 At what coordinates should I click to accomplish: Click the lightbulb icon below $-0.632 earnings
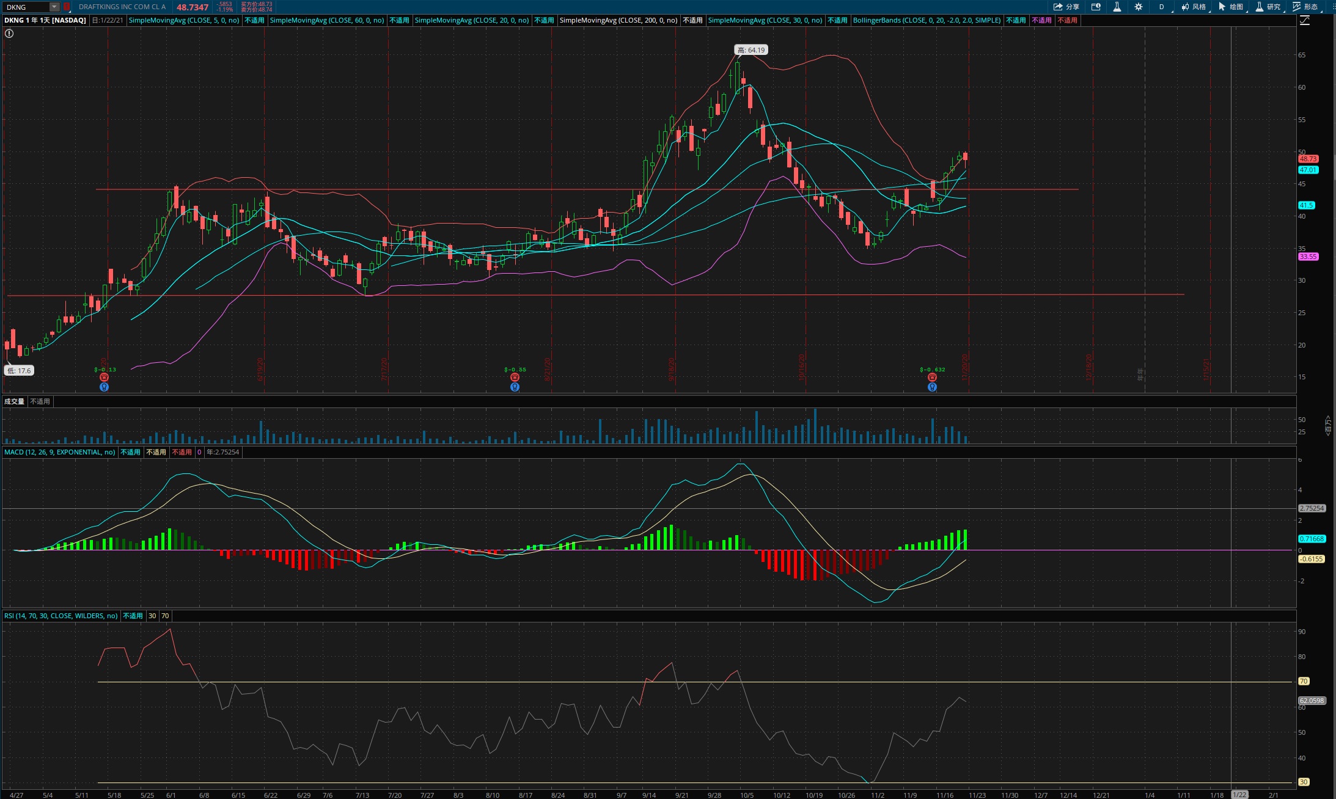tap(932, 387)
